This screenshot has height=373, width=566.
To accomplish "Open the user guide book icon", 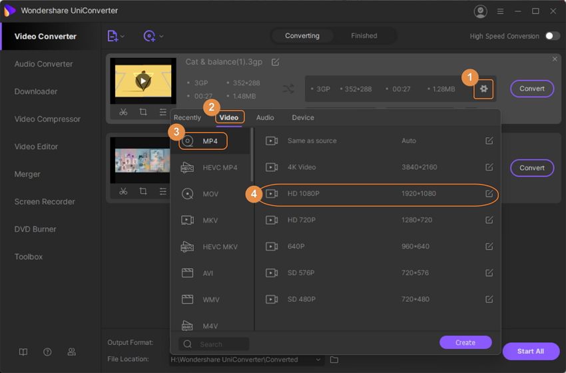I will tap(23, 352).
